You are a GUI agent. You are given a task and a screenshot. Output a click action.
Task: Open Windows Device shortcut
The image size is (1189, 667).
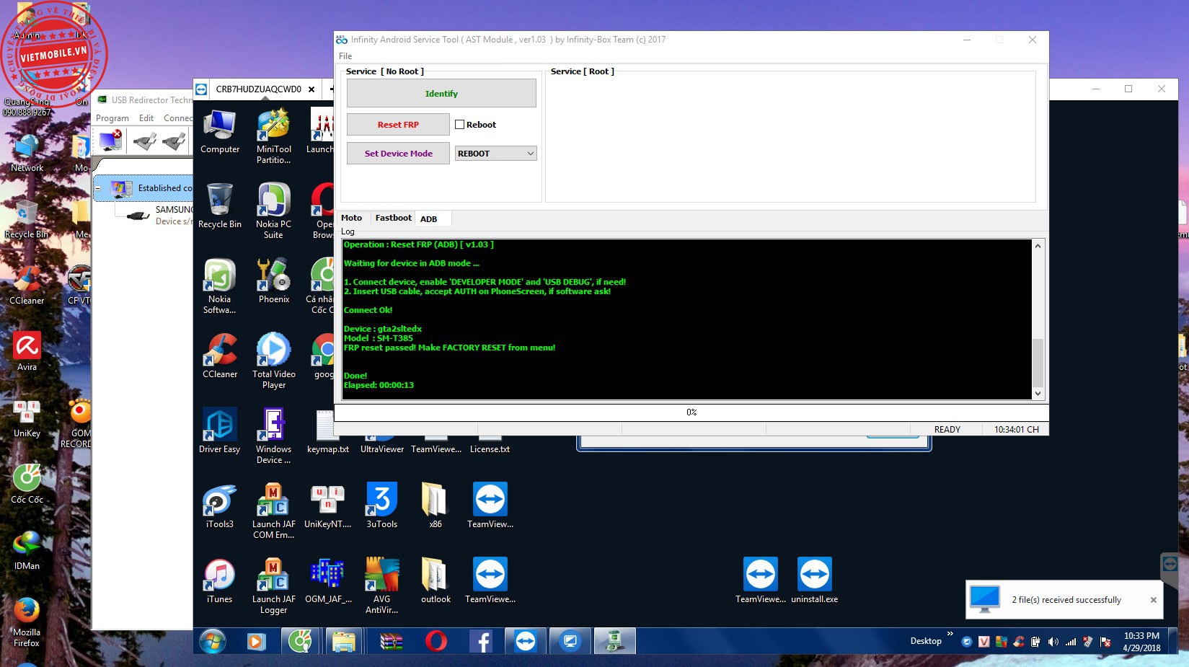tap(273, 436)
